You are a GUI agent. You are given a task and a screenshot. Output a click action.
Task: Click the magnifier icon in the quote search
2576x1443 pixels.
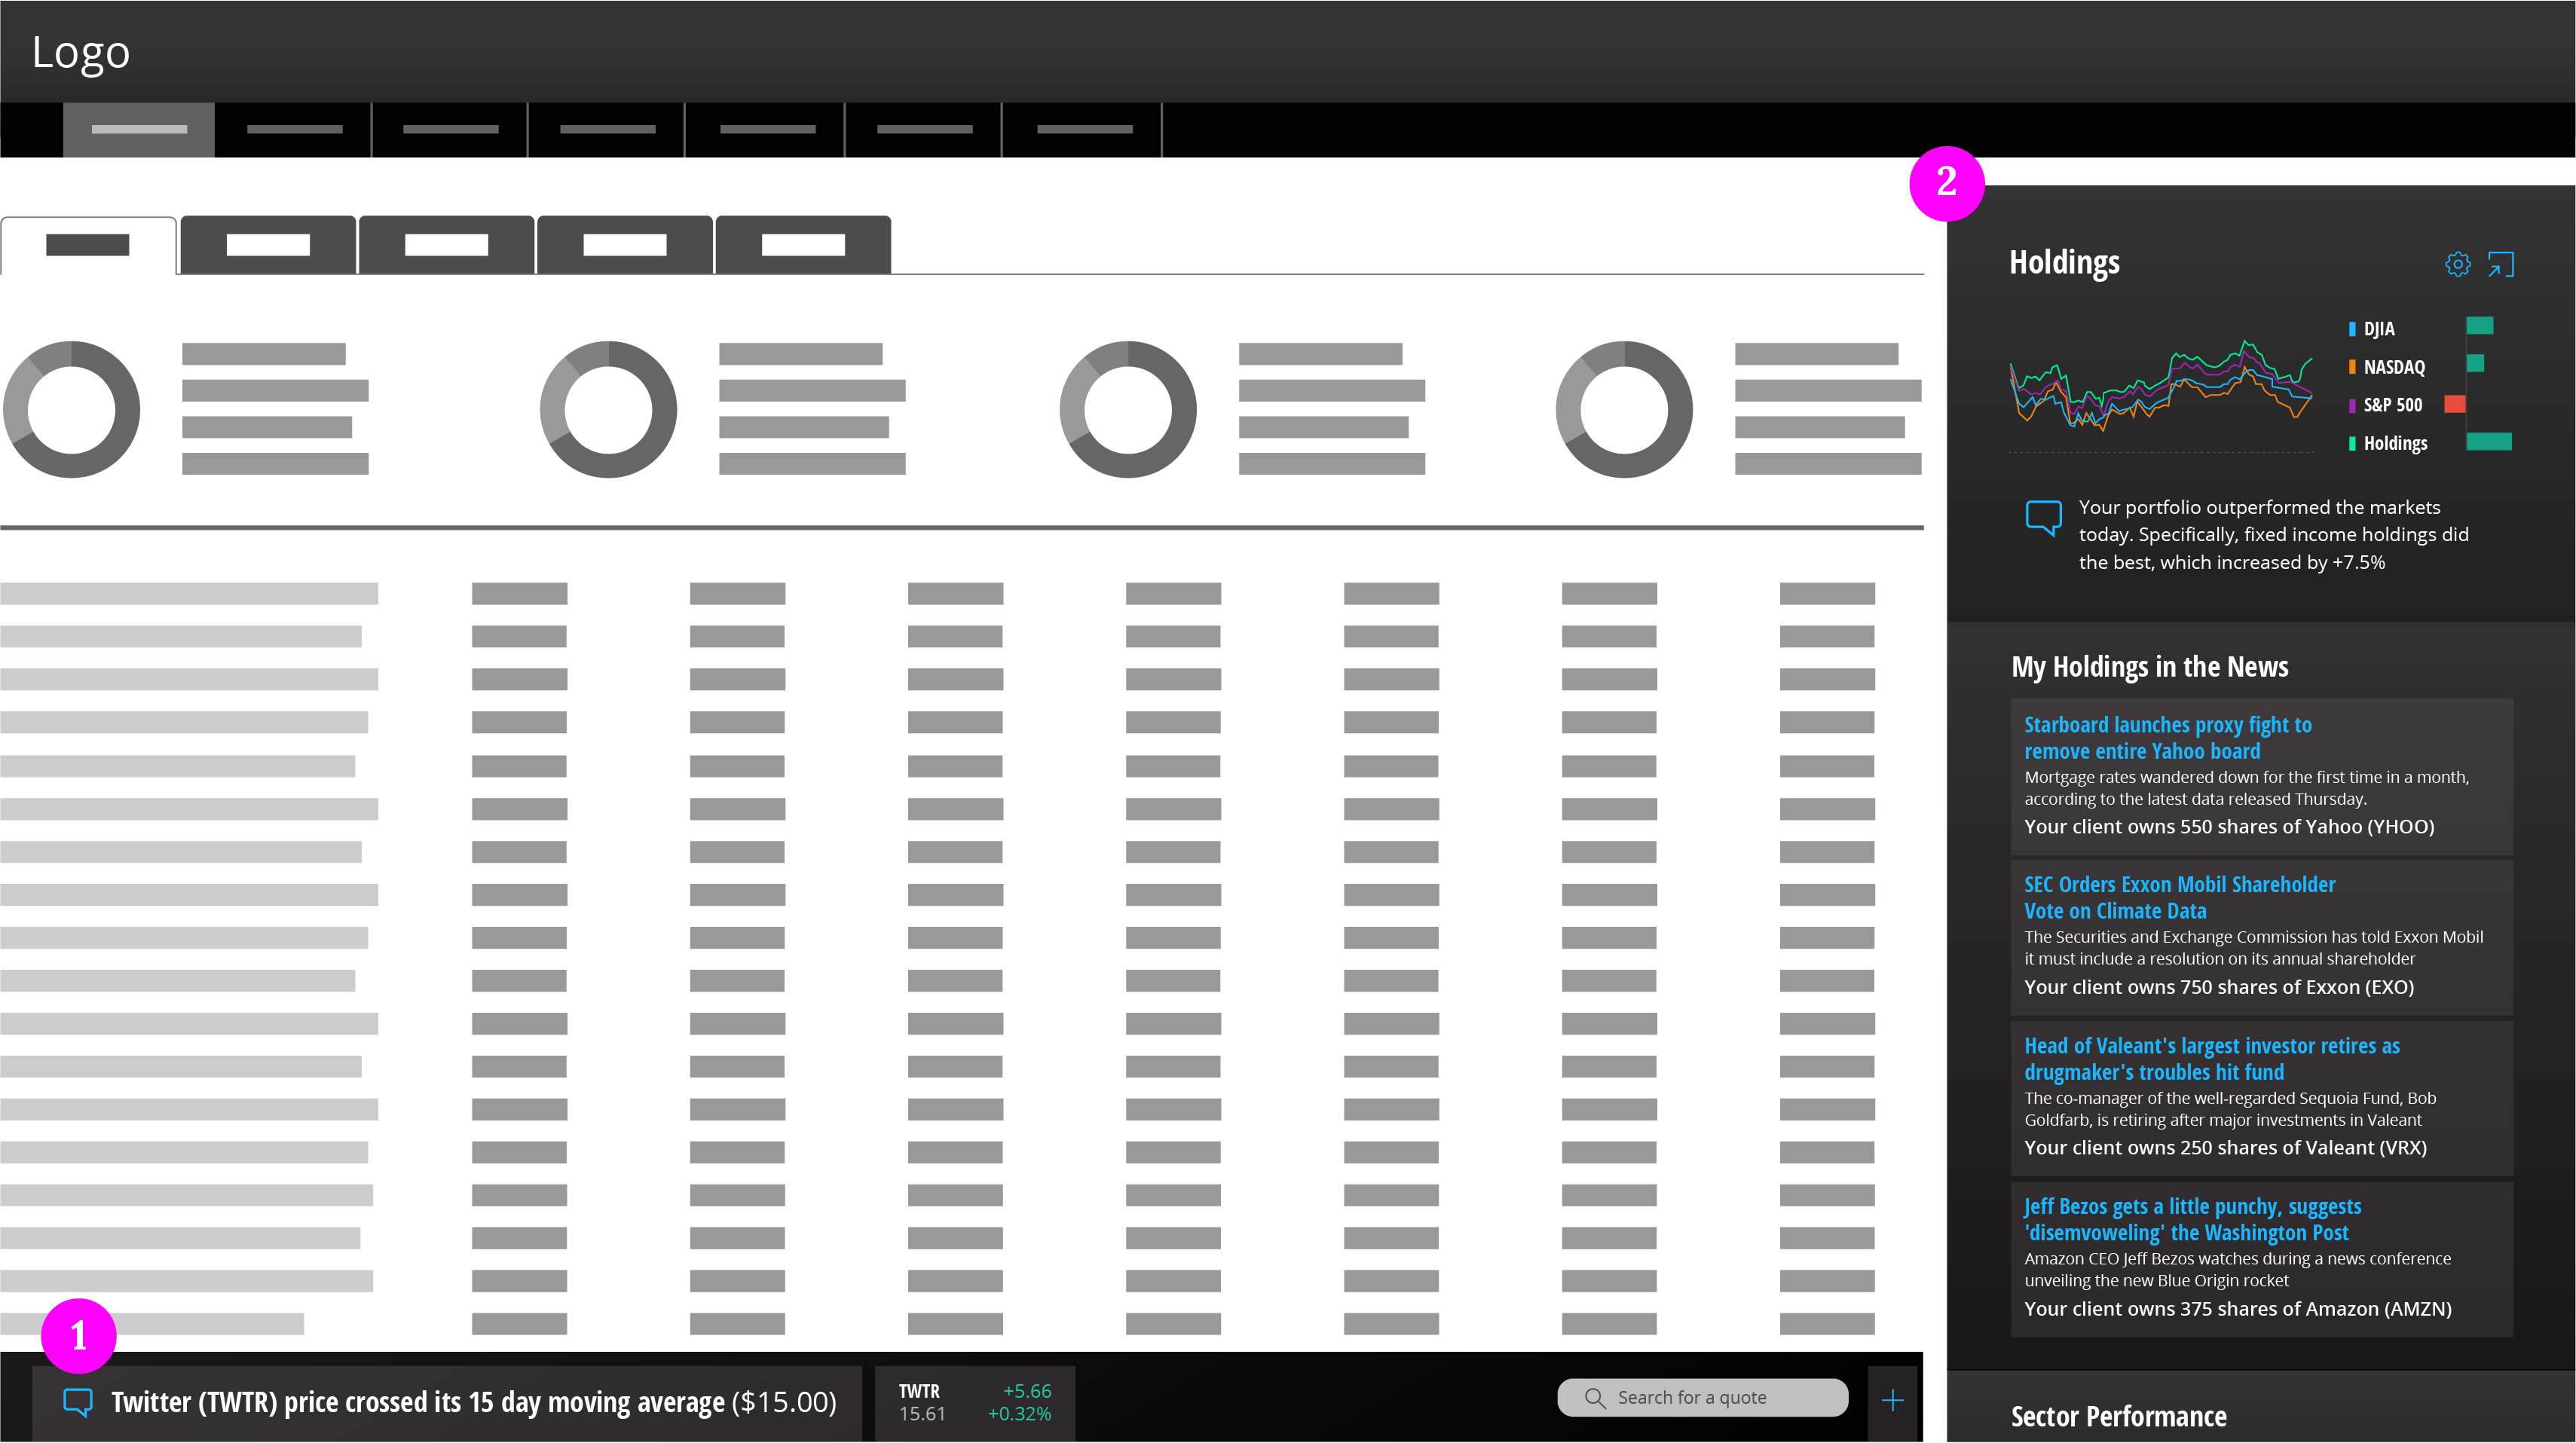coord(1595,1397)
